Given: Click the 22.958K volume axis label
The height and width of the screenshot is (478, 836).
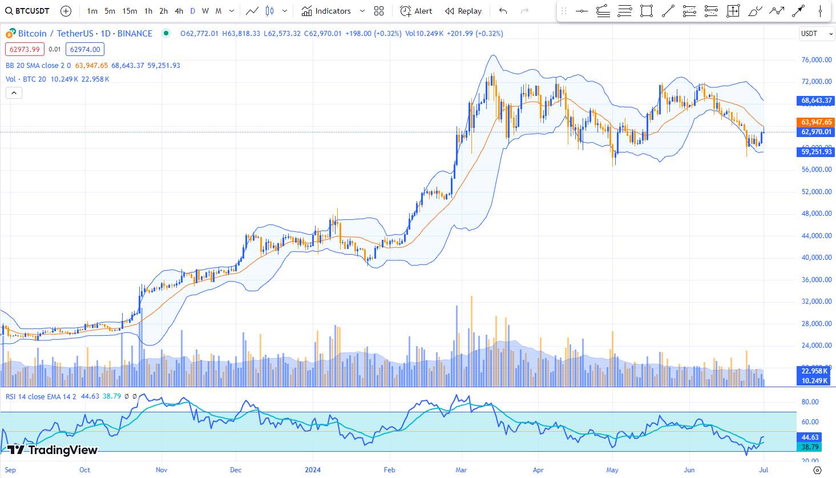Looking at the screenshot, I should [814, 371].
